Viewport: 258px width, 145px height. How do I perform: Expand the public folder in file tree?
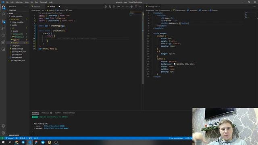[18, 25]
